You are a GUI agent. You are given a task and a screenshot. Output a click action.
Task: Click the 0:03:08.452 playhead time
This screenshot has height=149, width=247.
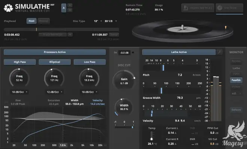12,35
